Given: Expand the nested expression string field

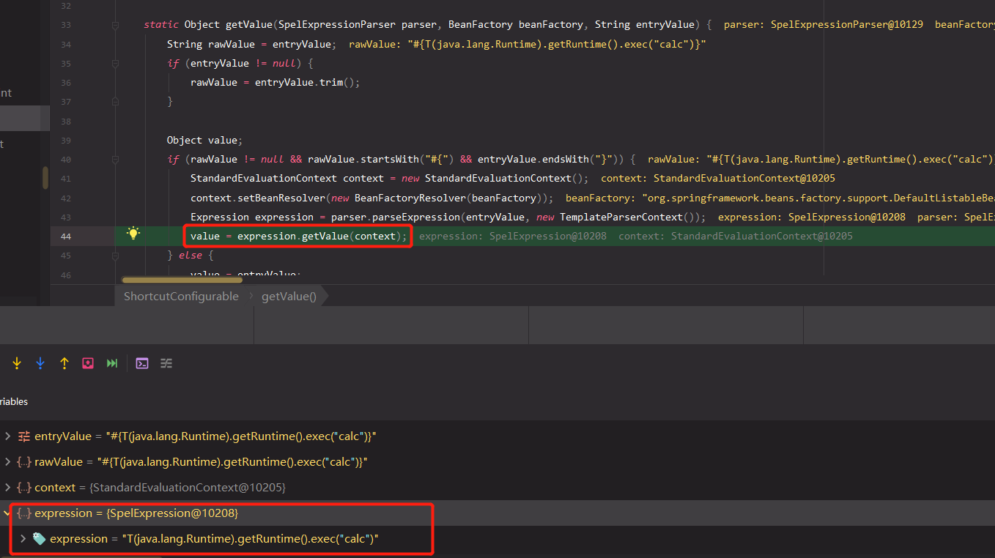Looking at the screenshot, I should tap(23, 539).
